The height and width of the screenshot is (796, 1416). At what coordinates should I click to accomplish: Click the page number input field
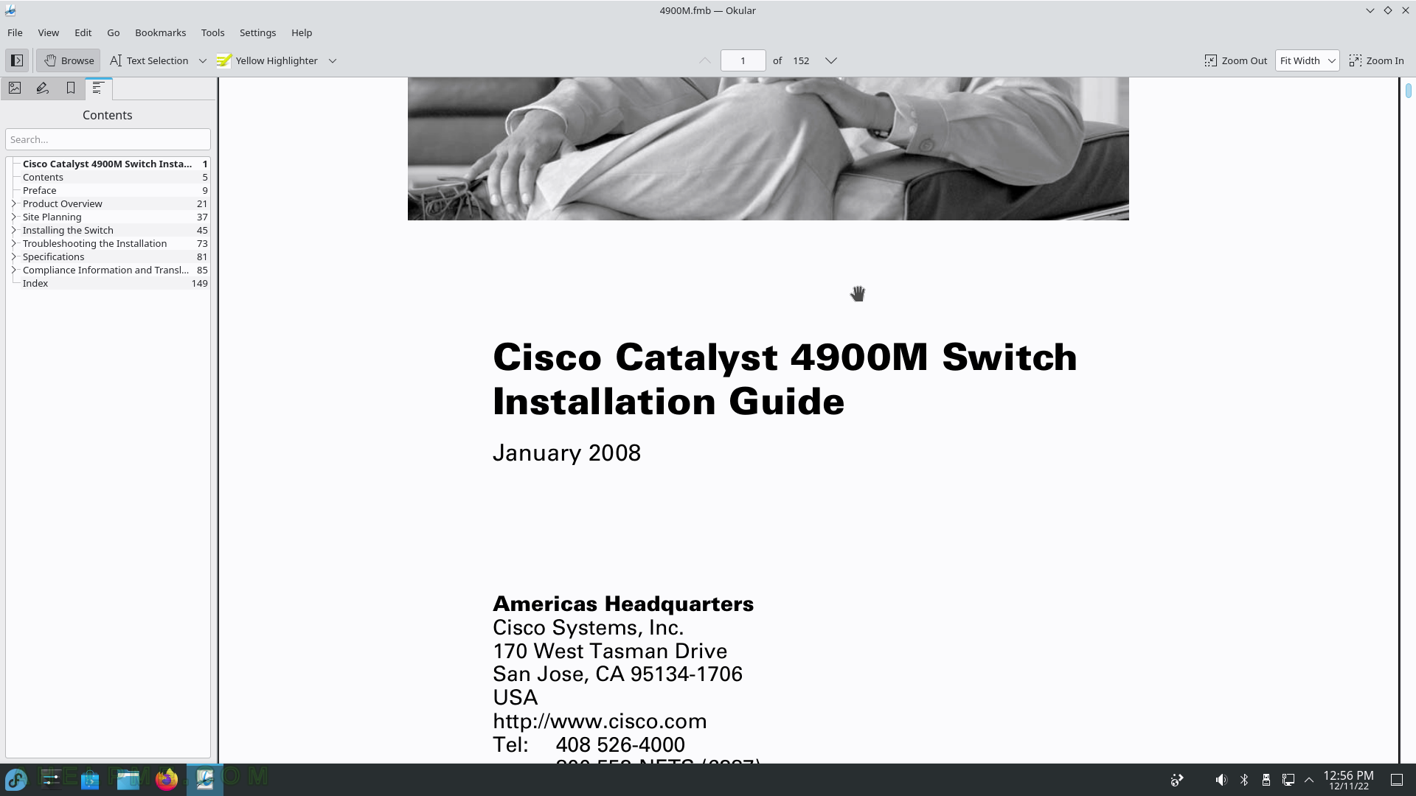tap(743, 60)
